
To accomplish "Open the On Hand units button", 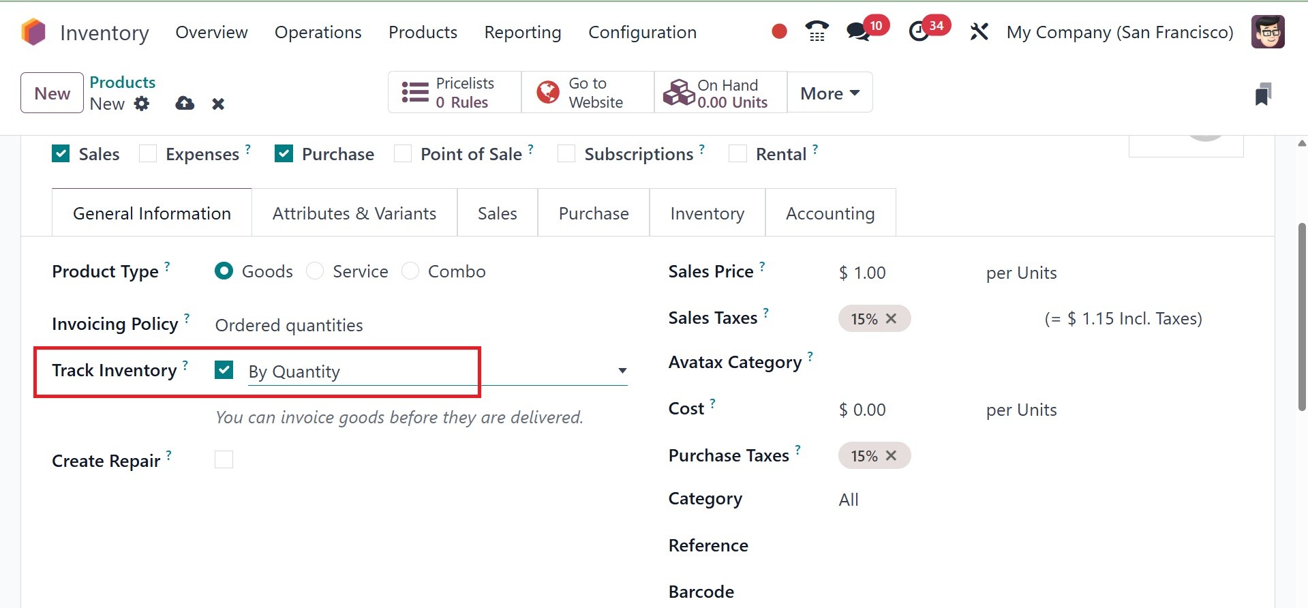I will point(720,93).
